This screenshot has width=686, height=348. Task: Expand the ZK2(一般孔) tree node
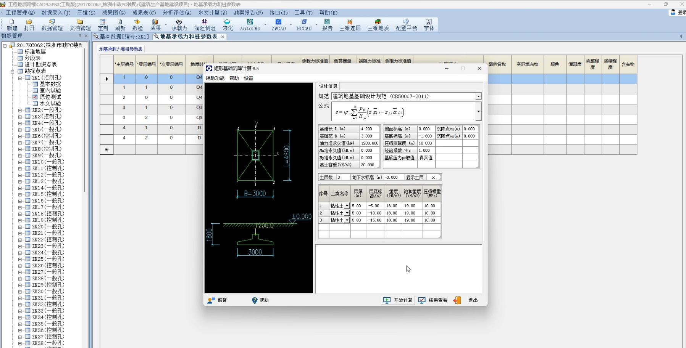click(x=20, y=110)
